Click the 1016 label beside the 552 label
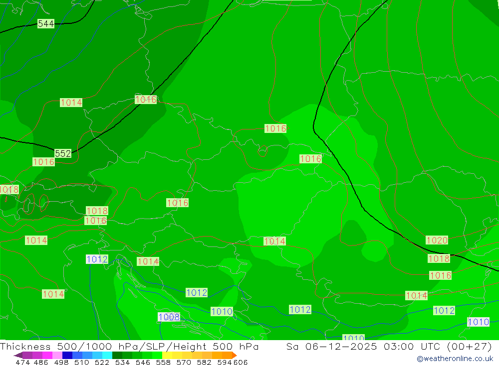499x365 pixels. [43, 162]
